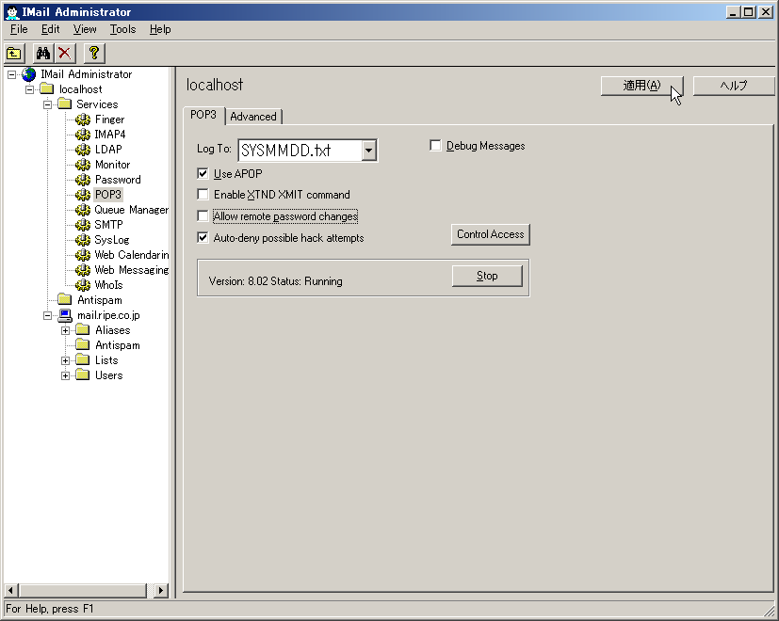The height and width of the screenshot is (621, 779).
Task: Select the Monitor service gear icon
Action: [83, 165]
